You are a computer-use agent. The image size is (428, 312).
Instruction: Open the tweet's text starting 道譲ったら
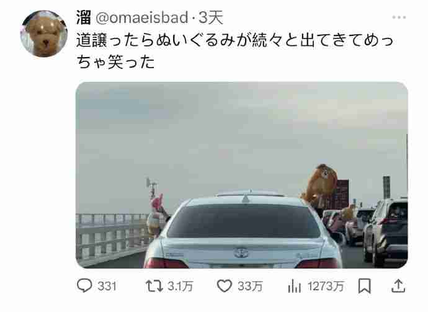point(234,50)
